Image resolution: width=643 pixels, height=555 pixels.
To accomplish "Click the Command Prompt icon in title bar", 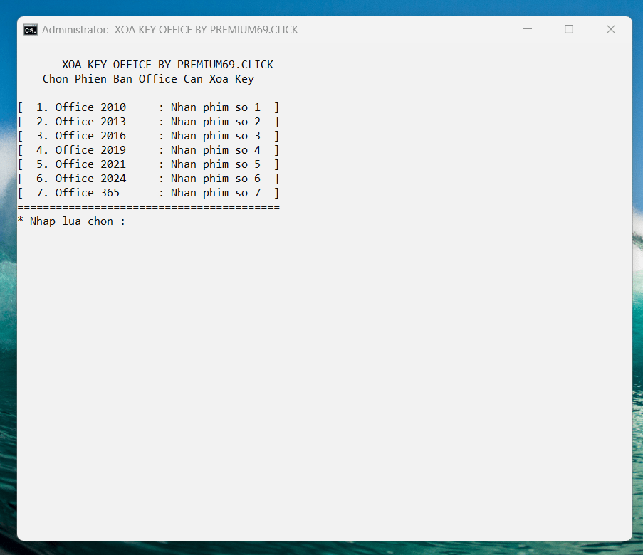I will [x=31, y=30].
